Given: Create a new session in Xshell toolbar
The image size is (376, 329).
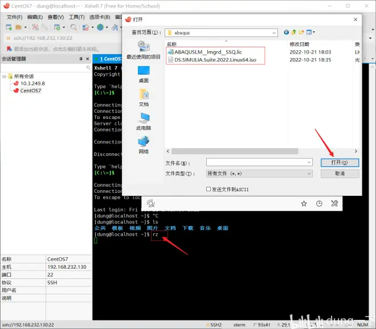Looking at the screenshot, I should click(x=9, y=27).
